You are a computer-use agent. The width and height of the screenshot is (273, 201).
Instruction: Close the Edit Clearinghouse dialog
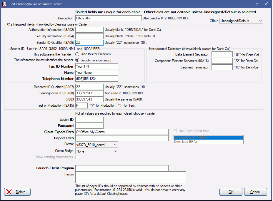coord(266,4)
